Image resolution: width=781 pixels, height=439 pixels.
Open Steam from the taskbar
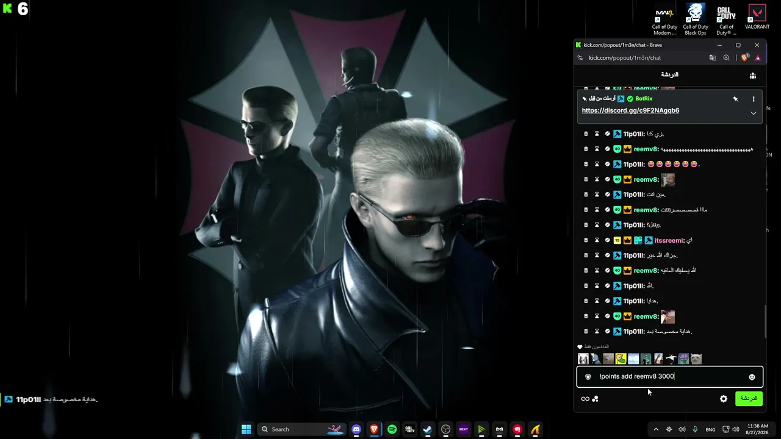click(x=428, y=429)
